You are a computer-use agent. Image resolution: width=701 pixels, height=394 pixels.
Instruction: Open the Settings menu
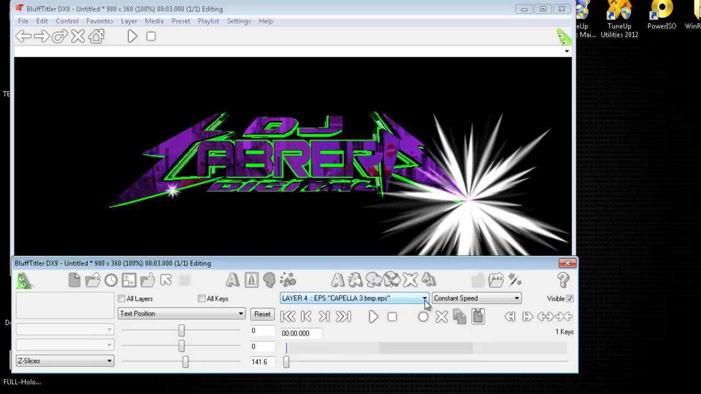[239, 21]
